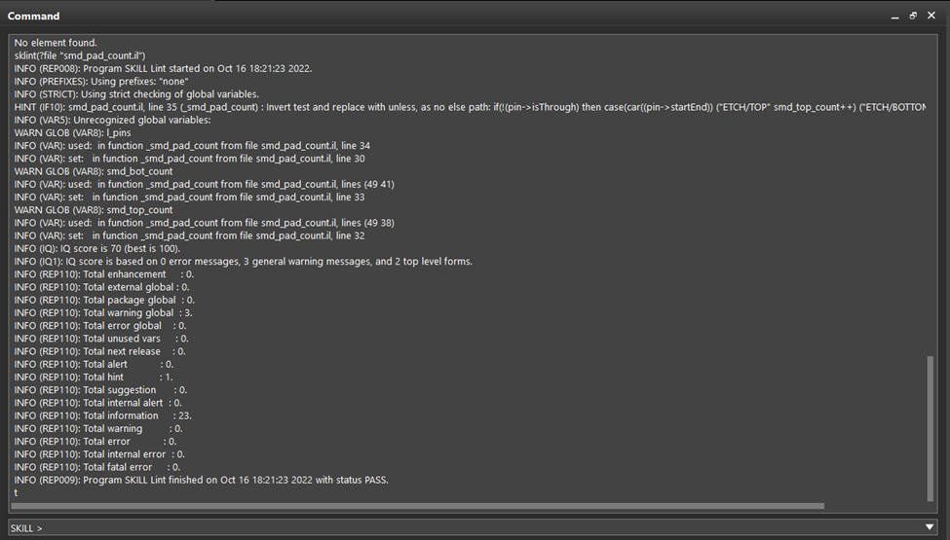Click the vertical scrollbar thumb in the log
The image size is (950, 540).
pos(931,426)
